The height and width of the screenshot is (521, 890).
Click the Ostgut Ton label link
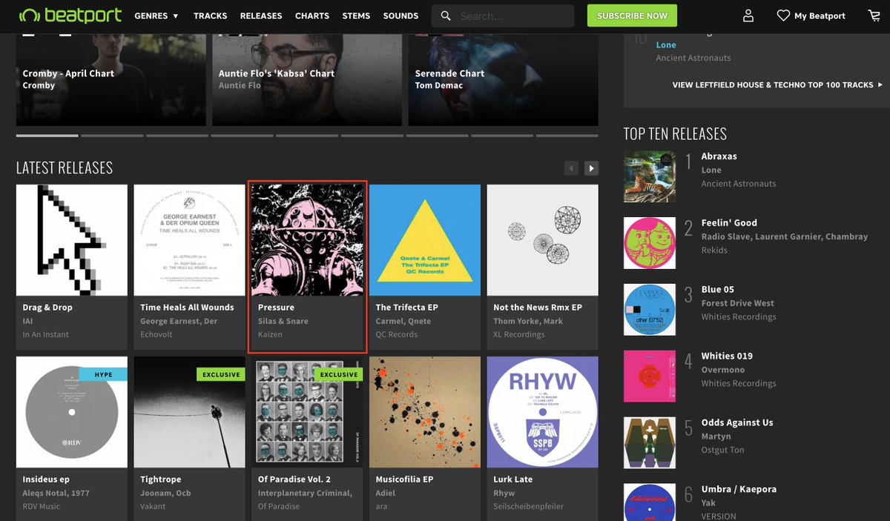point(723,450)
